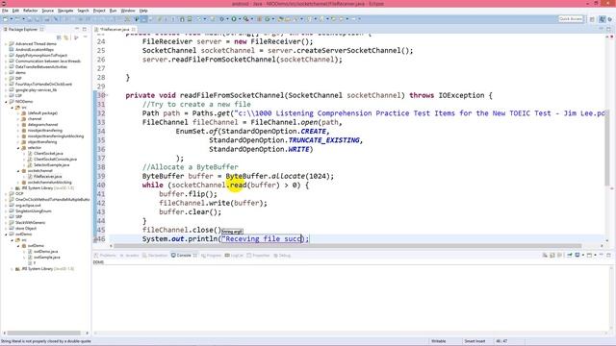Open Package Explorer view menu arrow

(86, 37)
